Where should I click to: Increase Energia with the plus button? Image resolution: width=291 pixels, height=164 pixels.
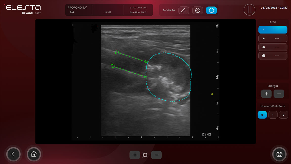[x=266, y=94]
